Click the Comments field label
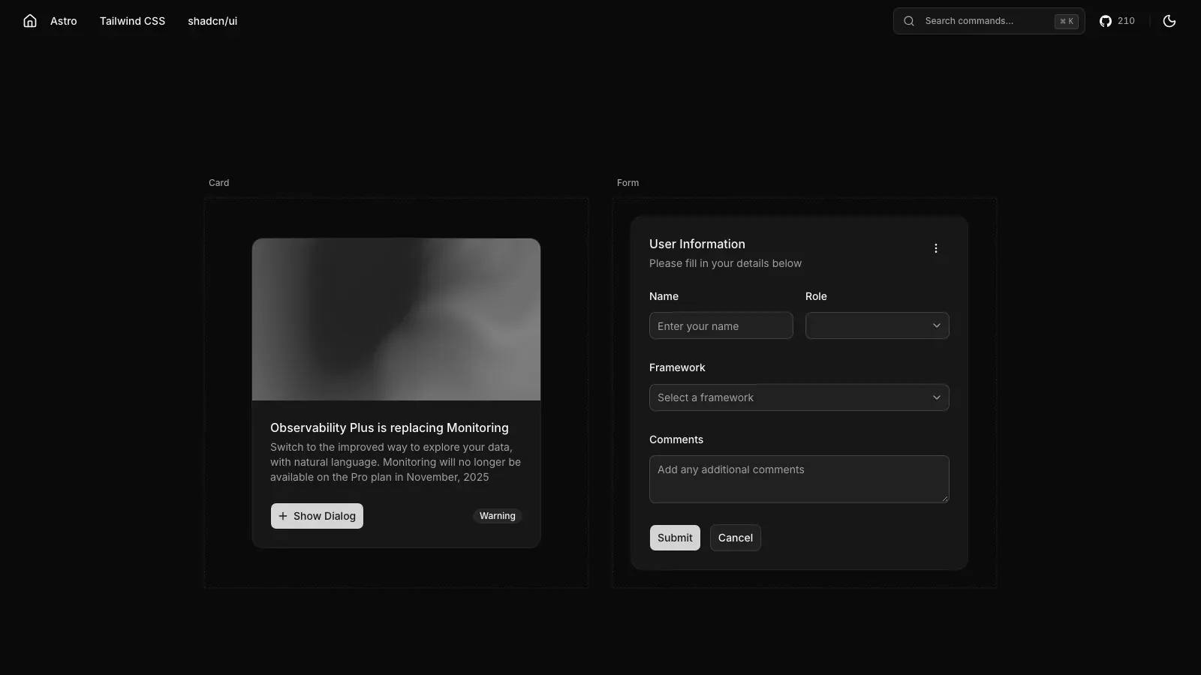This screenshot has height=675, width=1201. pos(676,439)
